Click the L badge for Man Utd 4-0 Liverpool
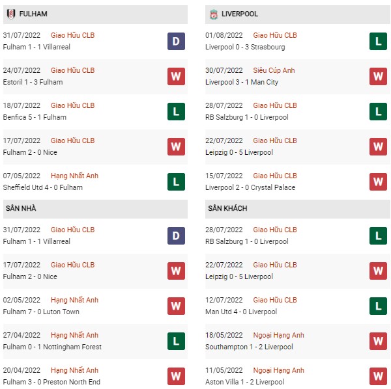 (x=378, y=306)
